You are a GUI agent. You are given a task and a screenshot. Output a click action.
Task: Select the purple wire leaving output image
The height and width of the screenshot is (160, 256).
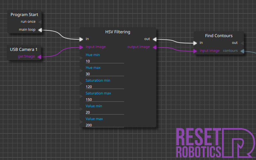tap(175, 50)
